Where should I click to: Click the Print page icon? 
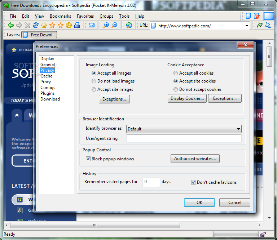click(77, 26)
